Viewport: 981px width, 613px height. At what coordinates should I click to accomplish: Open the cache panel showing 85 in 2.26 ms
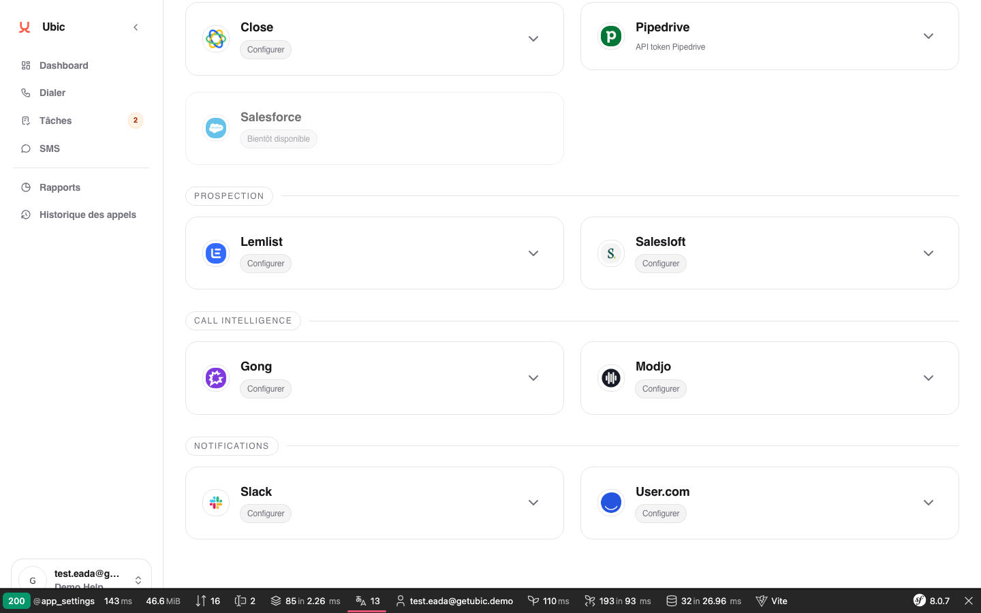[305, 601]
